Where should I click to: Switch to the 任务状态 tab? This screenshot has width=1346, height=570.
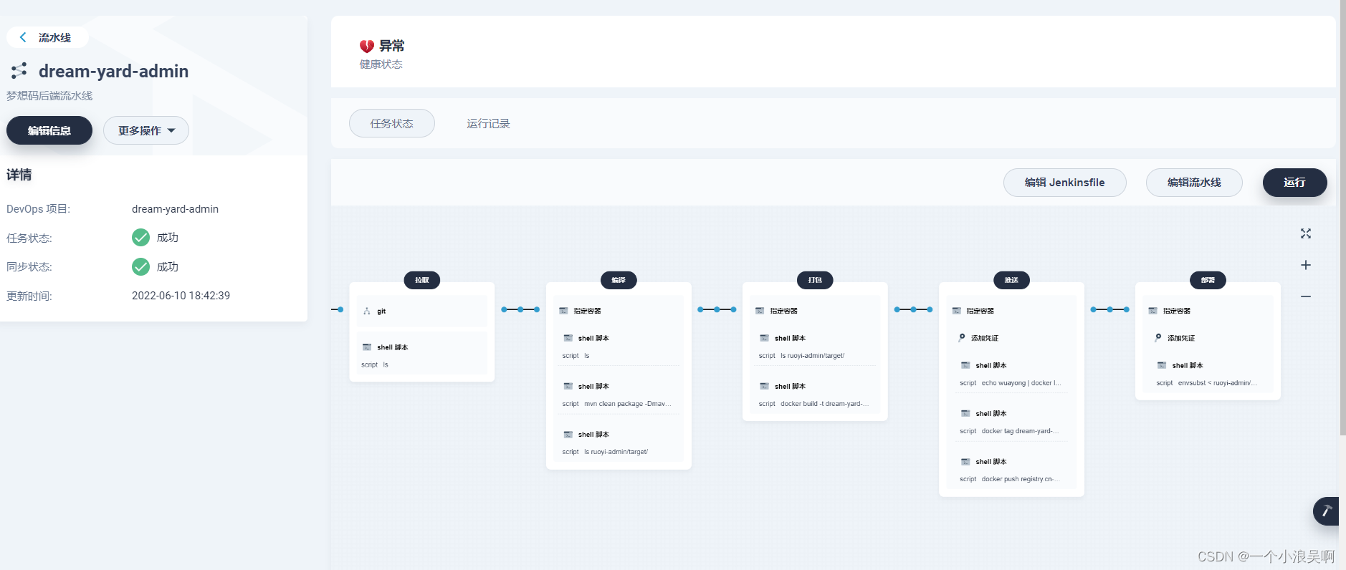392,123
